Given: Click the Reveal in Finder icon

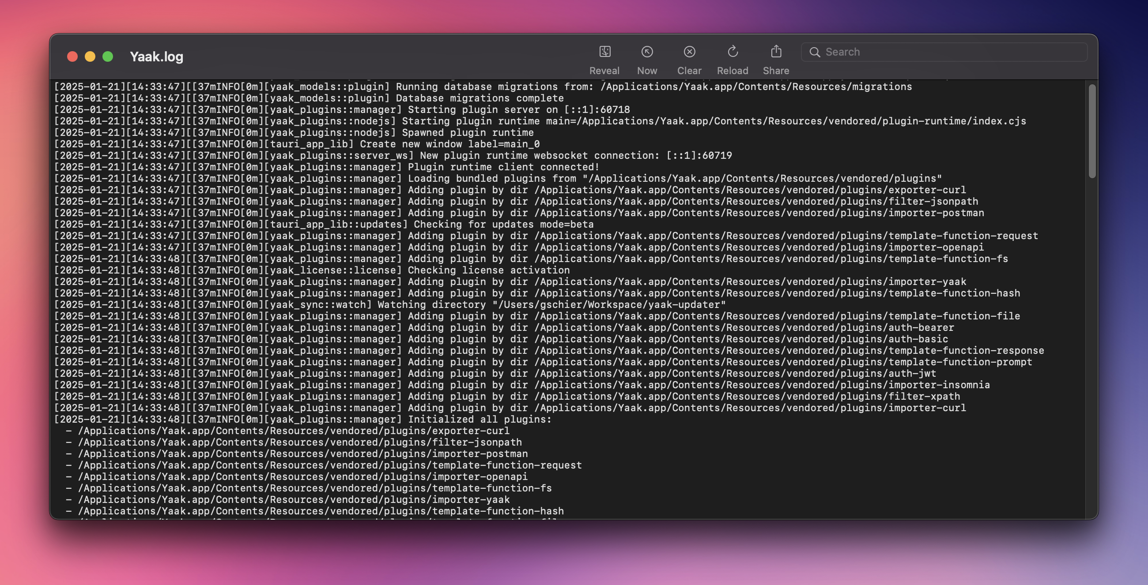Looking at the screenshot, I should pyautogui.click(x=604, y=52).
